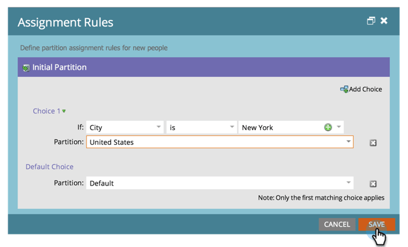
Task: Open the City field dropdown
Action: tap(158, 127)
